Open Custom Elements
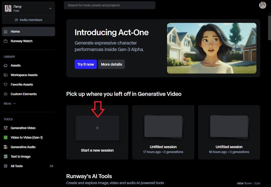Viewport: 271px width, 187px height. [29, 94]
